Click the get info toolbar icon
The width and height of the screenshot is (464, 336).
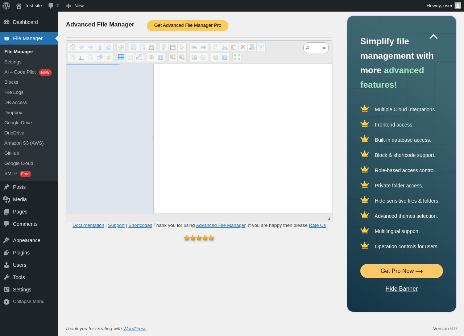[x=161, y=57]
